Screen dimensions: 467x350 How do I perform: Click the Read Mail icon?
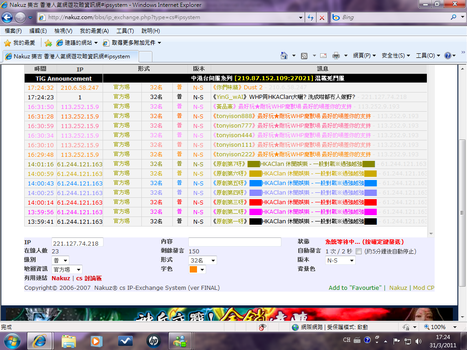(323, 55)
